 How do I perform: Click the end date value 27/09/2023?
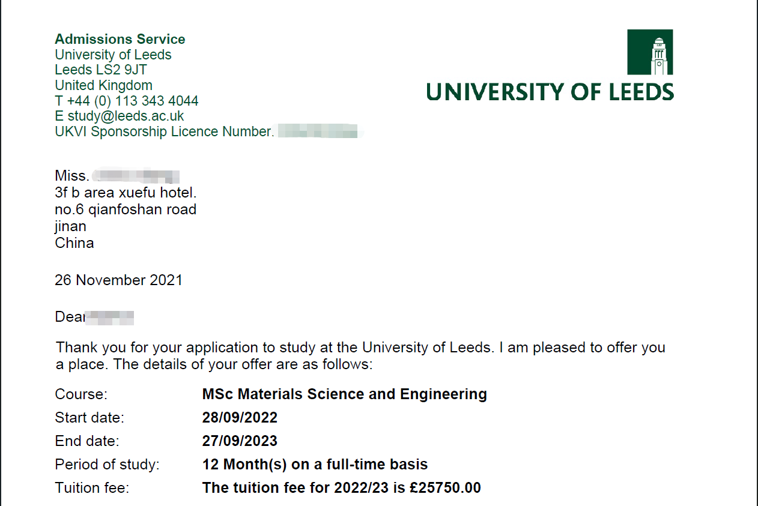[240, 441]
